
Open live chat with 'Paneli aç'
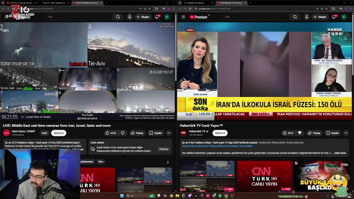pyautogui.click(x=164, y=149)
